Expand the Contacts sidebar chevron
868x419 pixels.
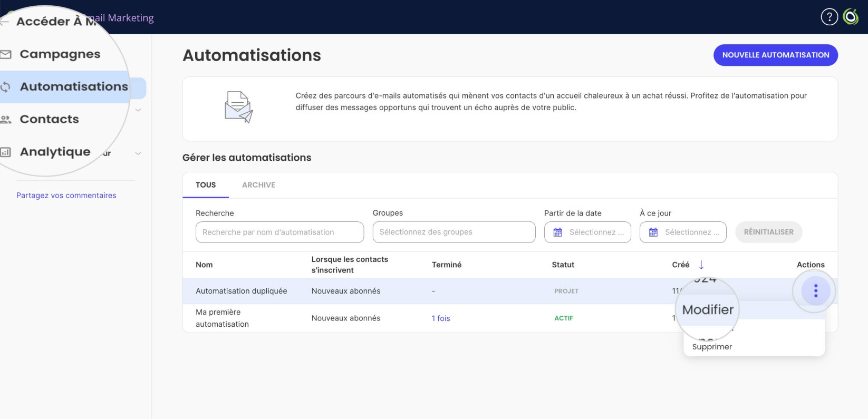138,110
